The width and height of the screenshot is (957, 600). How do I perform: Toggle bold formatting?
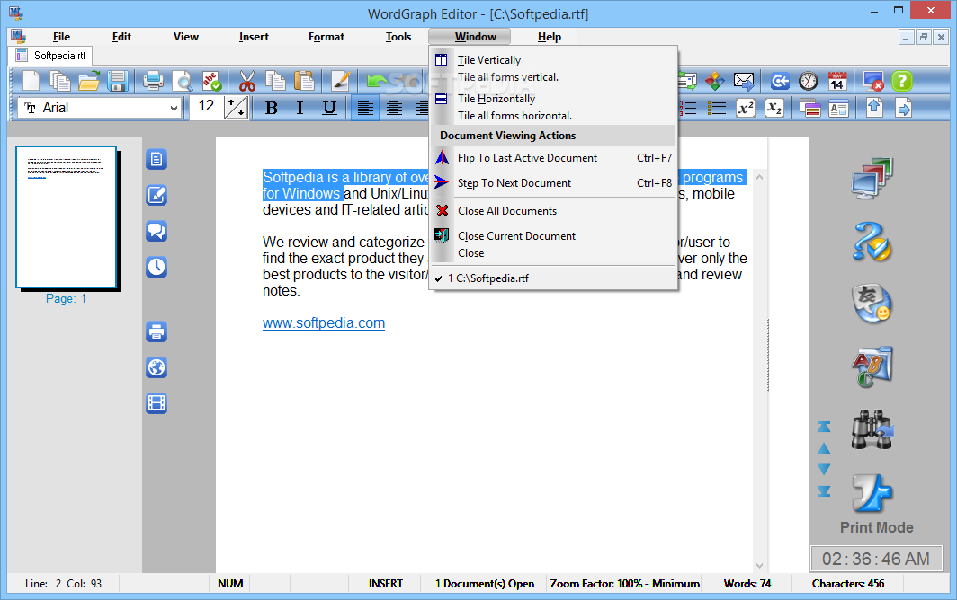tap(272, 109)
